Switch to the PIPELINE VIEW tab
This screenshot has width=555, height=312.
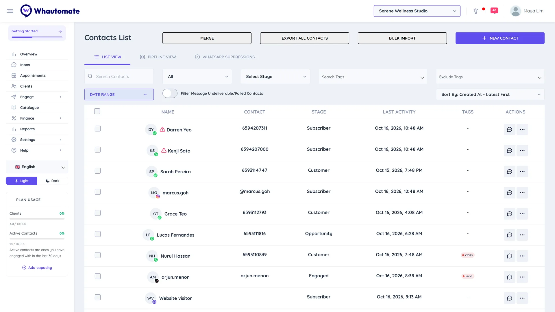(x=158, y=57)
